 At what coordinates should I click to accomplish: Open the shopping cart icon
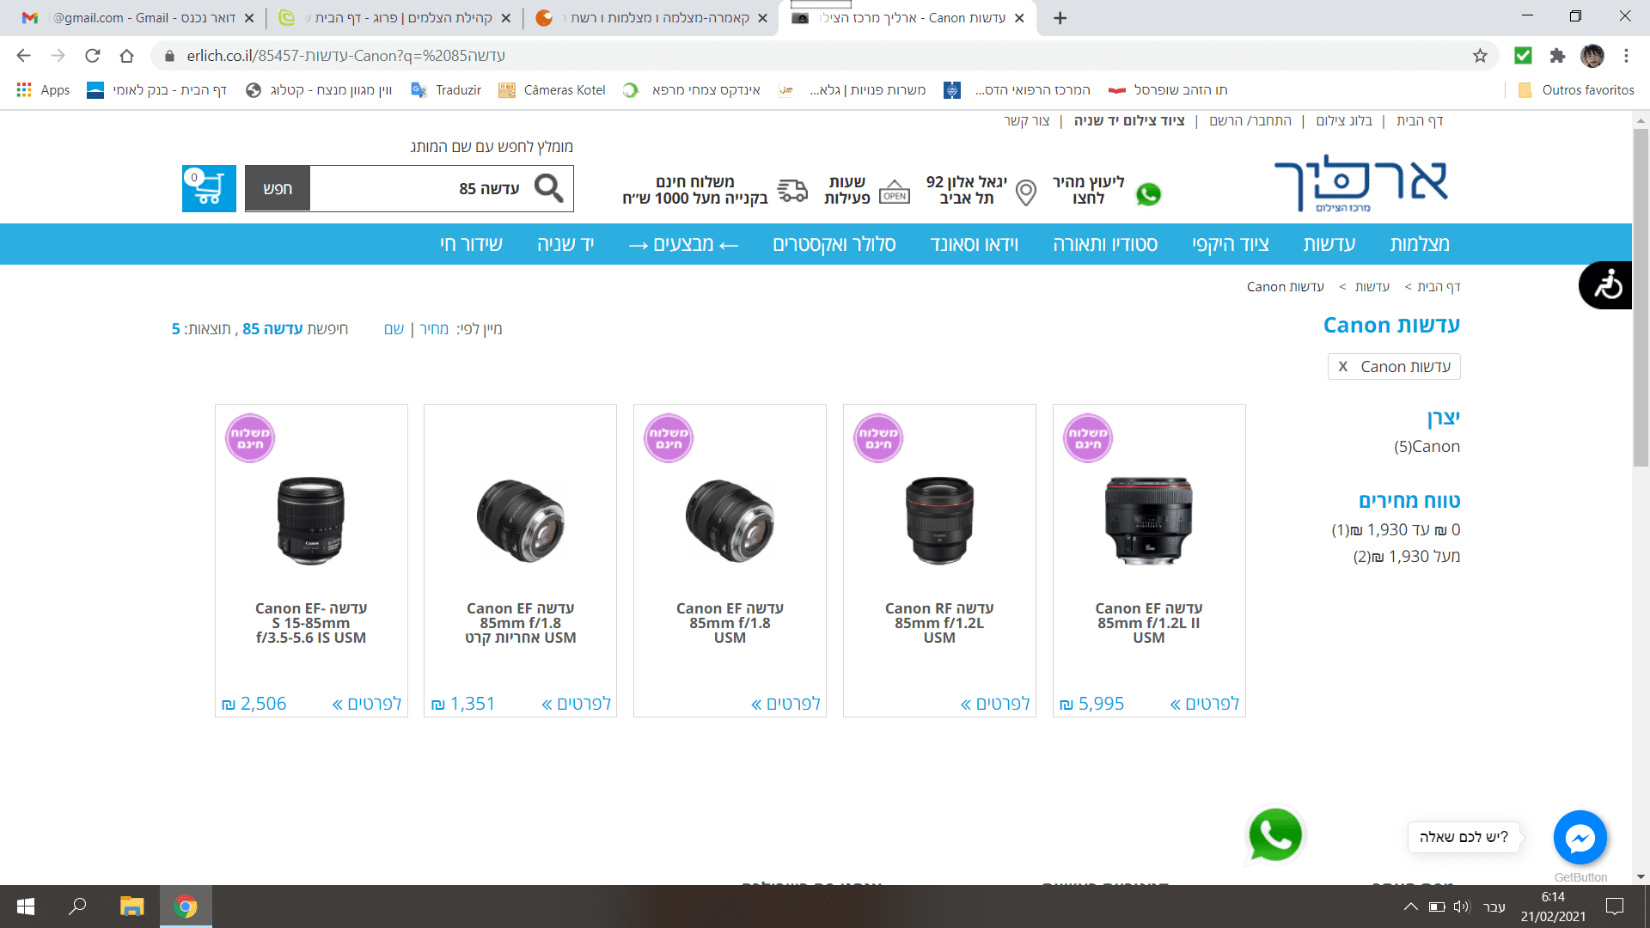[x=209, y=188]
